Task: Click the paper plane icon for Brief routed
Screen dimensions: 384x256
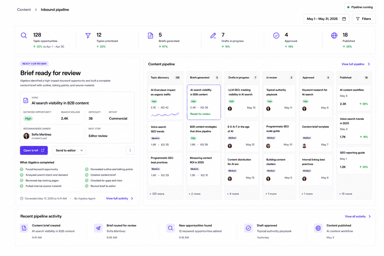Action: pos(98,228)
